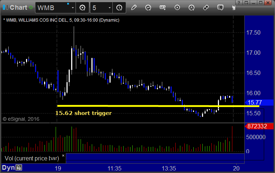Click the 500000 volume axis label
The image size is (275, 173).
point(256,137)
